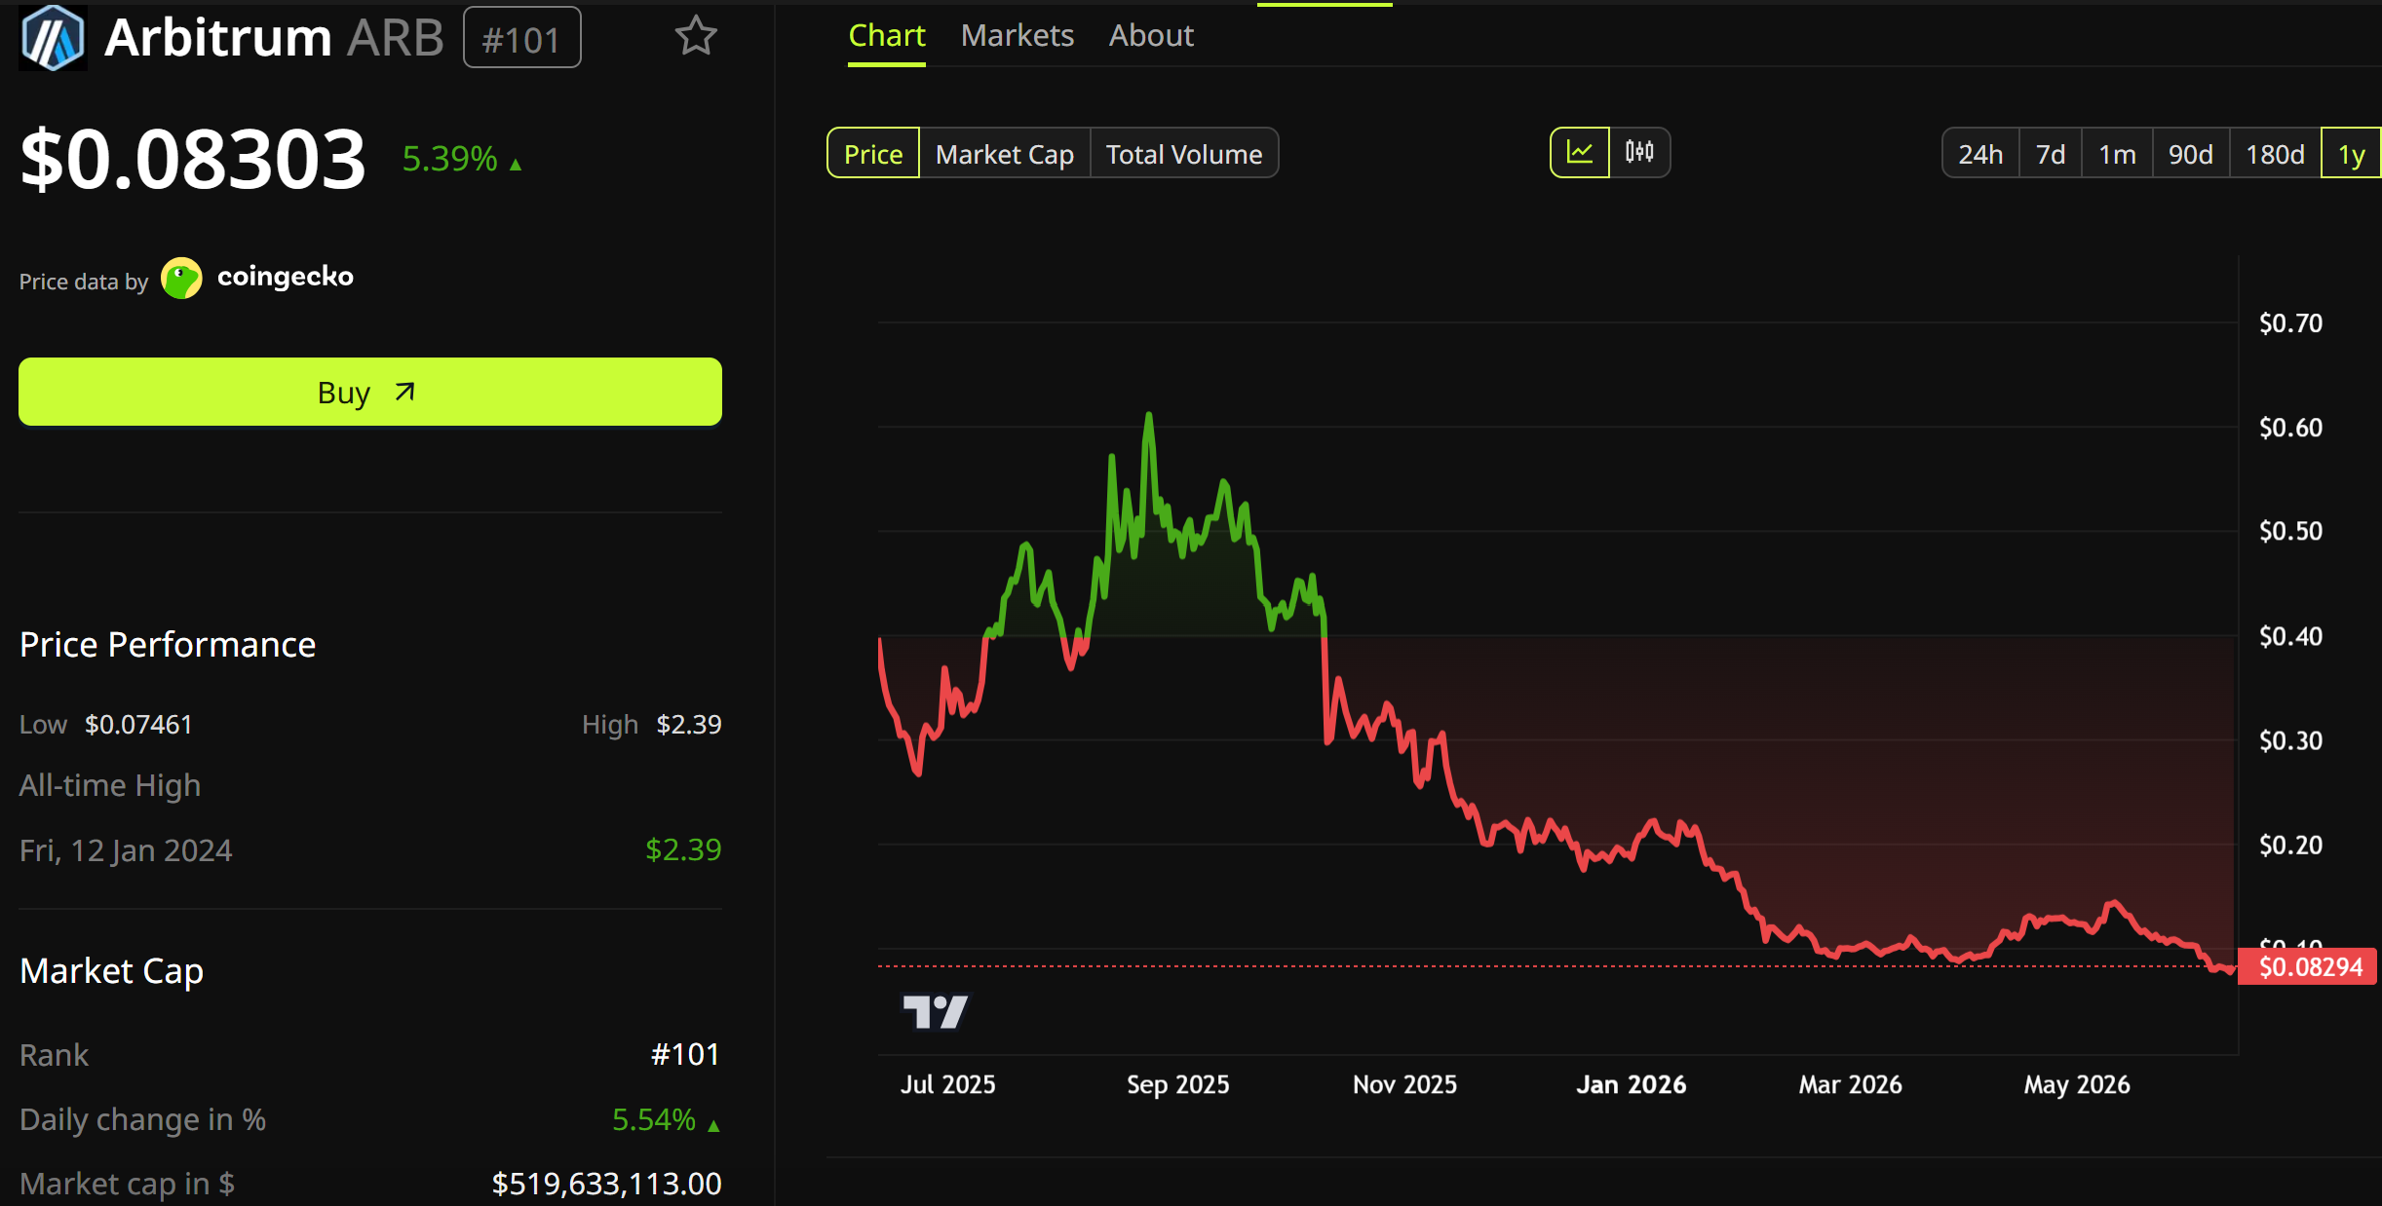Click the Jul 2025 axis label
Image resolution: width=2382 pixels, height=1206 pixels.
coord(947,1084)
